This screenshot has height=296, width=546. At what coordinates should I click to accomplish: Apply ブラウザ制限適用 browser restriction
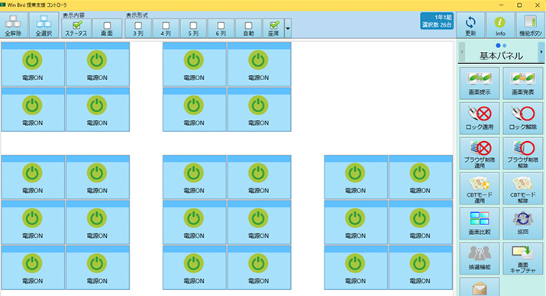click(480, 153)
